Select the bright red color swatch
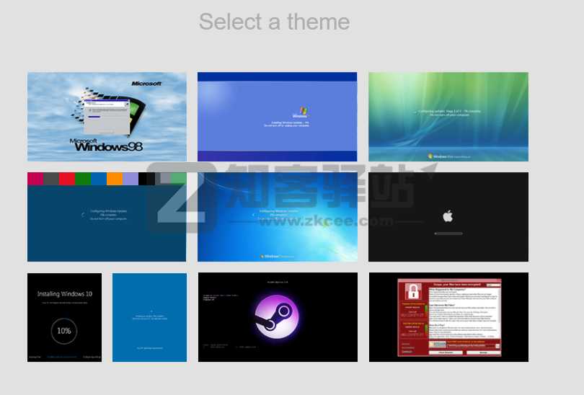This screenshot has width=584, height=395. (x=67, y=179)
